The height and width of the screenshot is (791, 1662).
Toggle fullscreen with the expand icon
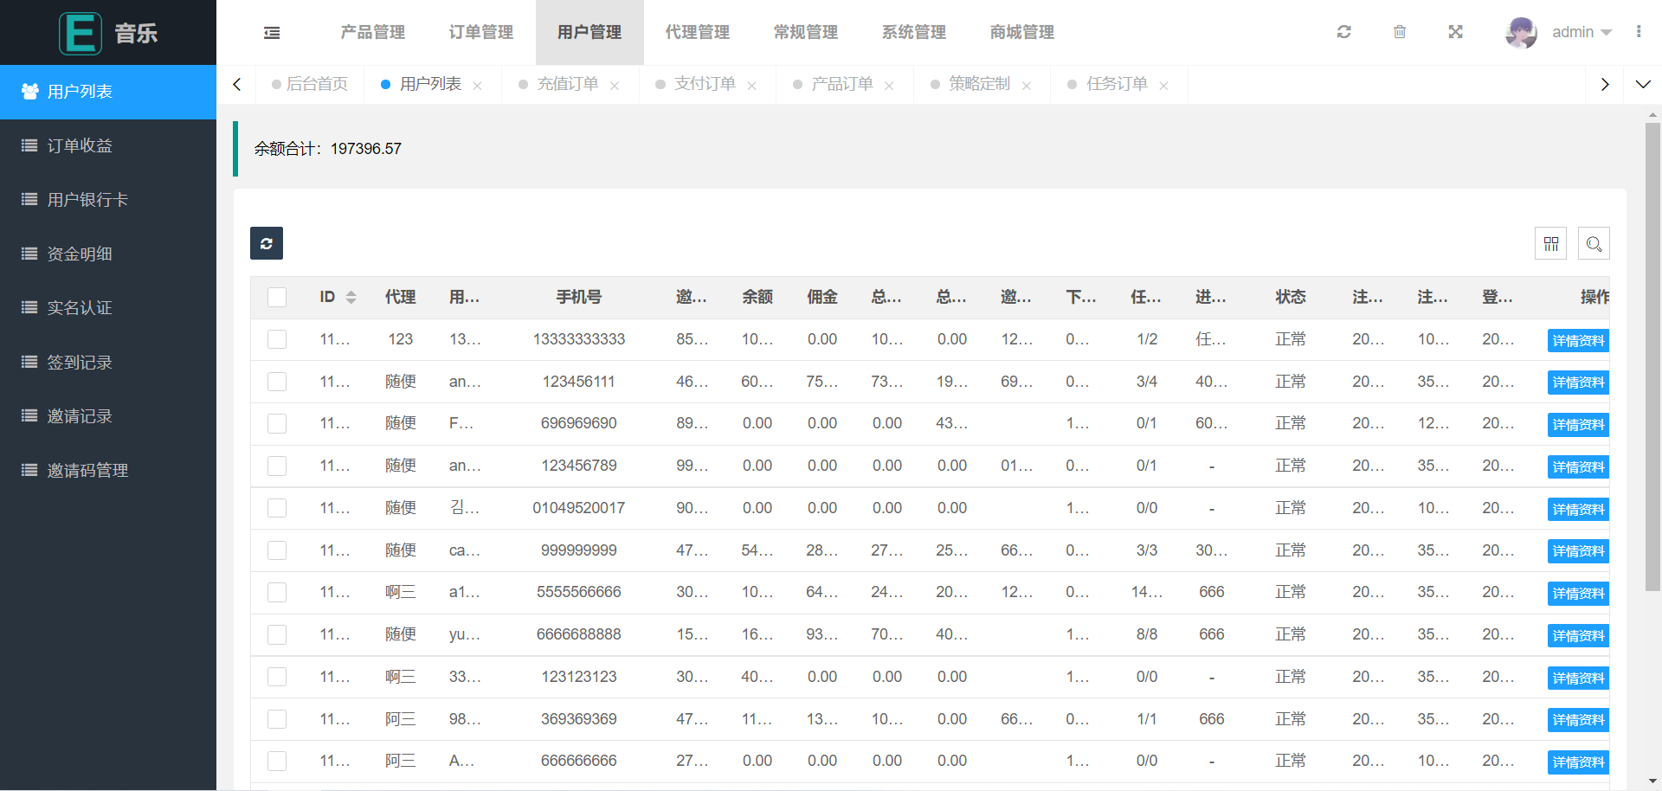click(x=1455, y=32)
